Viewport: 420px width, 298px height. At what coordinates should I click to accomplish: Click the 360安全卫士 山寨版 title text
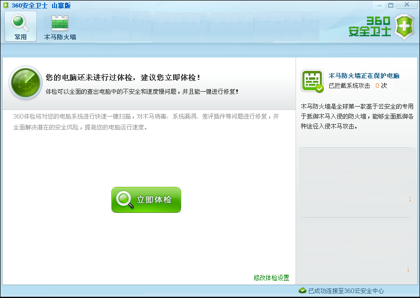click(41, 5)
